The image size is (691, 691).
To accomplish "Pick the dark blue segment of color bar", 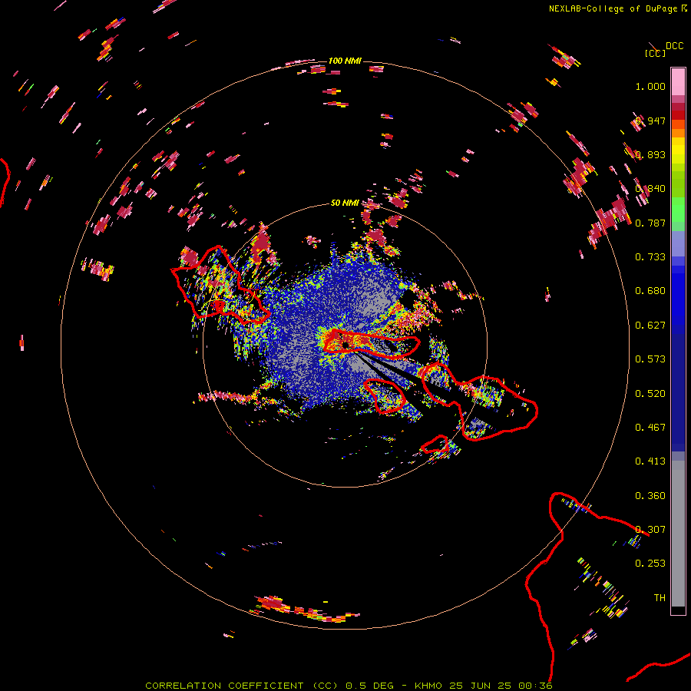I will click(678, 388).
